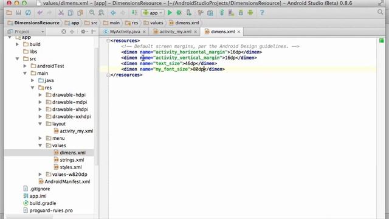Viewport: 389px width, 219px height.
Task: Expand the drawable-hdpi folder
Action: click(40, 95)
